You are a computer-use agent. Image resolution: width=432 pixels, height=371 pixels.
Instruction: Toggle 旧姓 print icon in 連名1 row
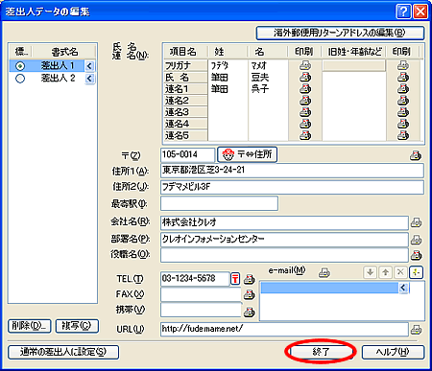pos(403,88)
